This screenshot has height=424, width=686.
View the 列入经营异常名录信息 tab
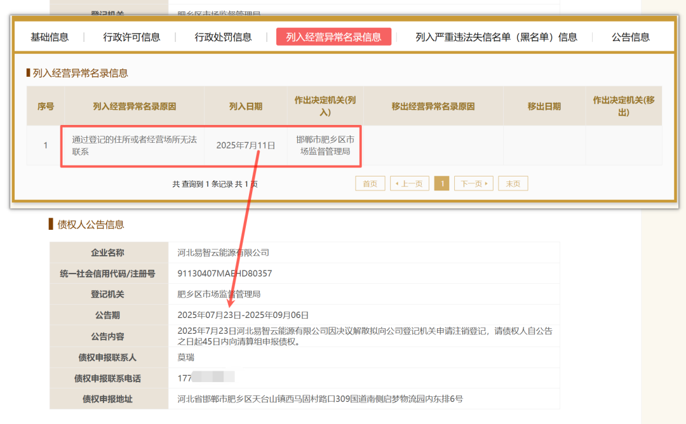point(333,37)
